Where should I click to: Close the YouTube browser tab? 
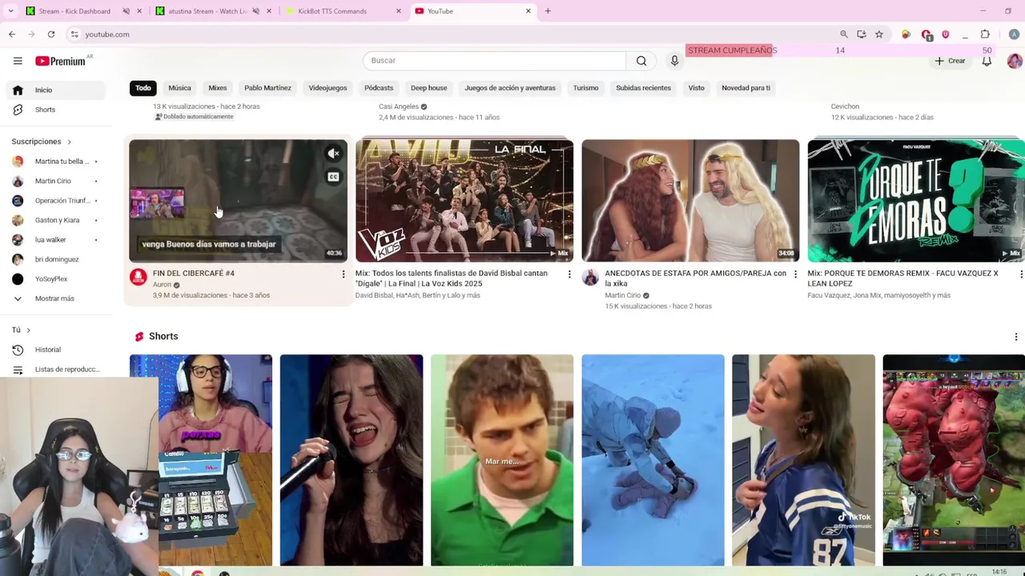point(528,11)
